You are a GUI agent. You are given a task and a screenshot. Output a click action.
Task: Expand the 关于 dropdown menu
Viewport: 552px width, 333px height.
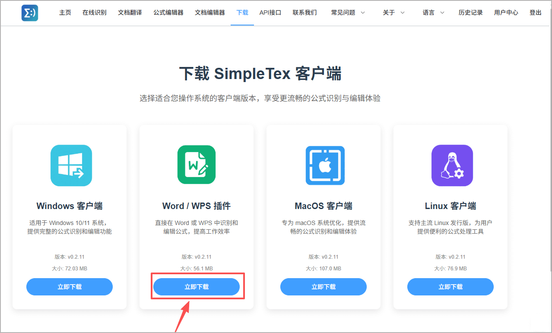[389, 13]
